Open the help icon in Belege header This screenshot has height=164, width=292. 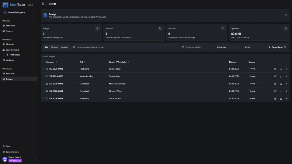coord(286,15)
